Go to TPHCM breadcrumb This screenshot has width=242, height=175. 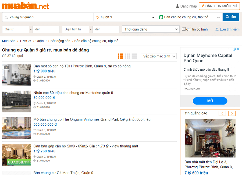click(26, 41)
